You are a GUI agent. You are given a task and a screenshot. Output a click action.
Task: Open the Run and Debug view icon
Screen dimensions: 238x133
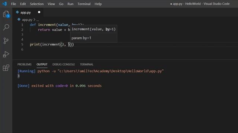6,54
